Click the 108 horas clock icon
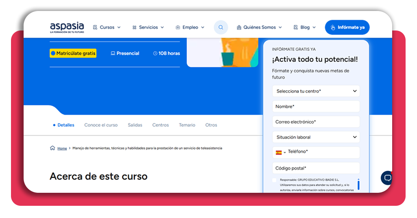This screenshot has height=218, width=417. [x=155, y=53]
